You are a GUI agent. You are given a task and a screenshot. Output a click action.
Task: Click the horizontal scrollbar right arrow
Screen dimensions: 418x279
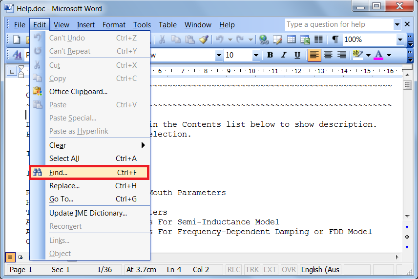coord(397,257)
